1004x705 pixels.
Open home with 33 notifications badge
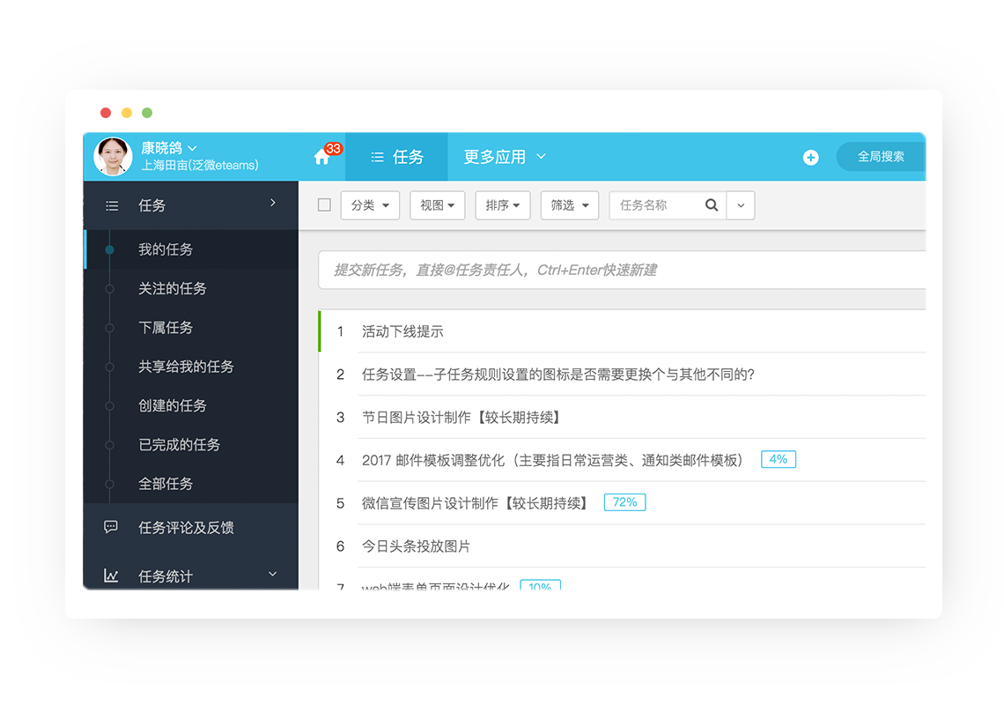[323, 156]
